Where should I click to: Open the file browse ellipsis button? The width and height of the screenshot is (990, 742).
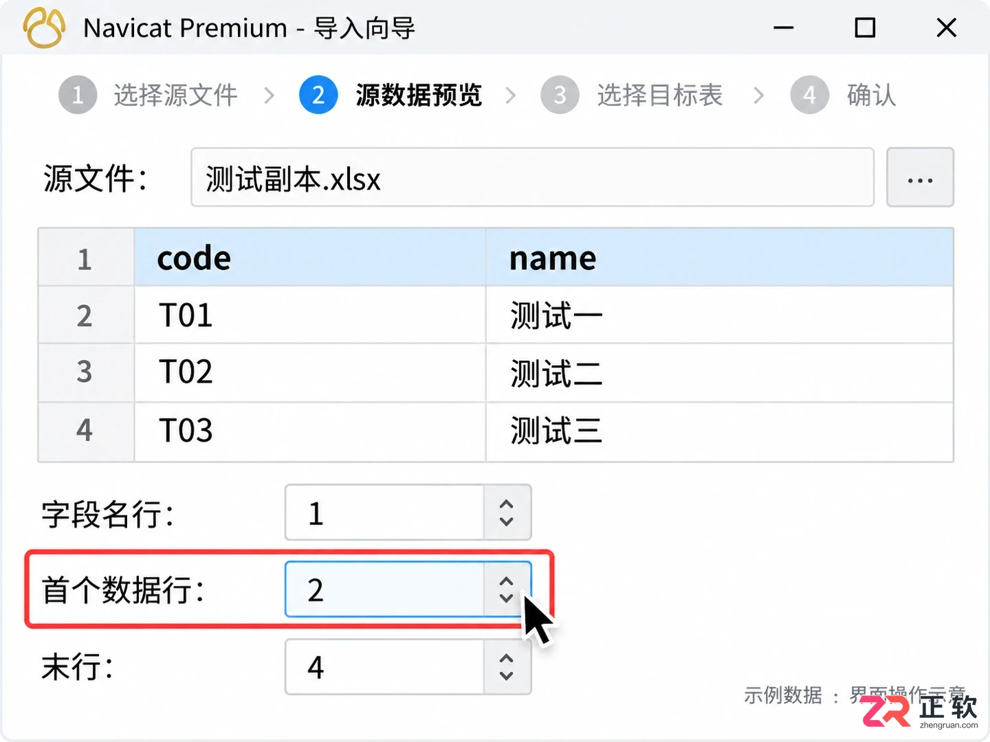[x=920, y=177]
